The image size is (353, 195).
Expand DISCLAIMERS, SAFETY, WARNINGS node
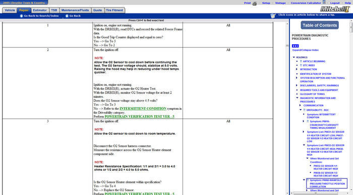297,85
